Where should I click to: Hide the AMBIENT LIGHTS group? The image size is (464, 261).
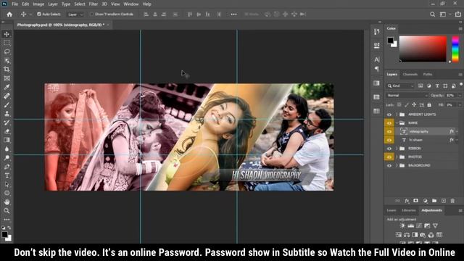pos(389,115)
